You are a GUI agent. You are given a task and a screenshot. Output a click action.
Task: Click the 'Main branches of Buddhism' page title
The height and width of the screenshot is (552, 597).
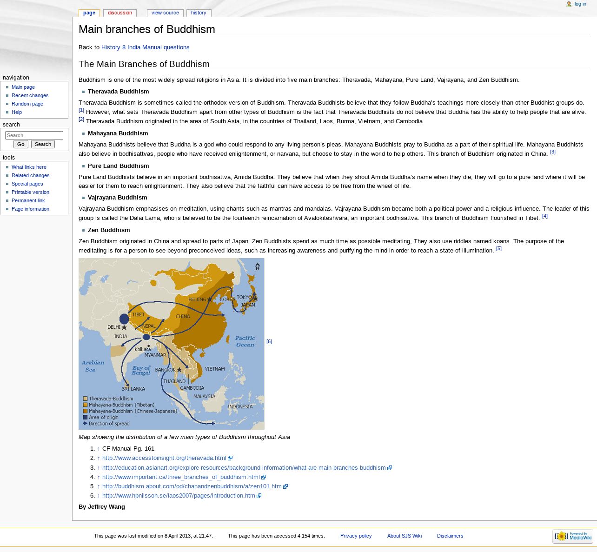point(147,29)
